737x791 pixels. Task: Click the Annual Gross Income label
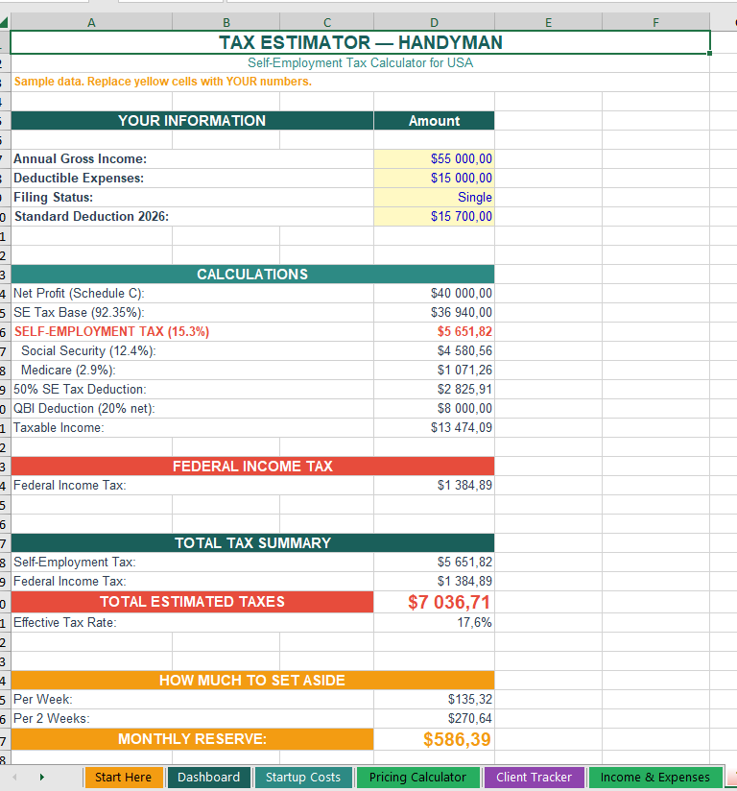coord(81,159)
